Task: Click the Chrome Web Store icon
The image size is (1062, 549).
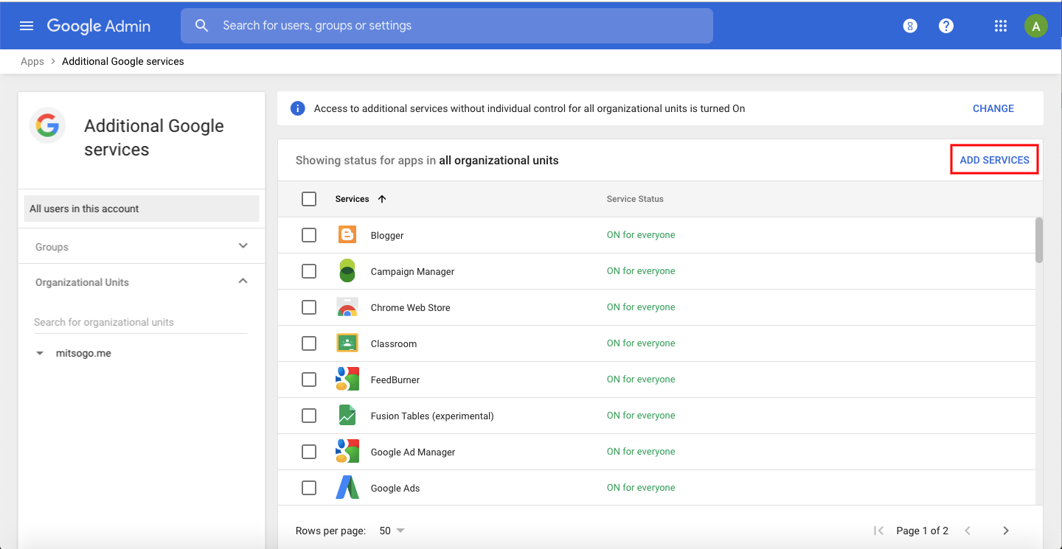Action: pyautogui.click(x=347, y=307)
